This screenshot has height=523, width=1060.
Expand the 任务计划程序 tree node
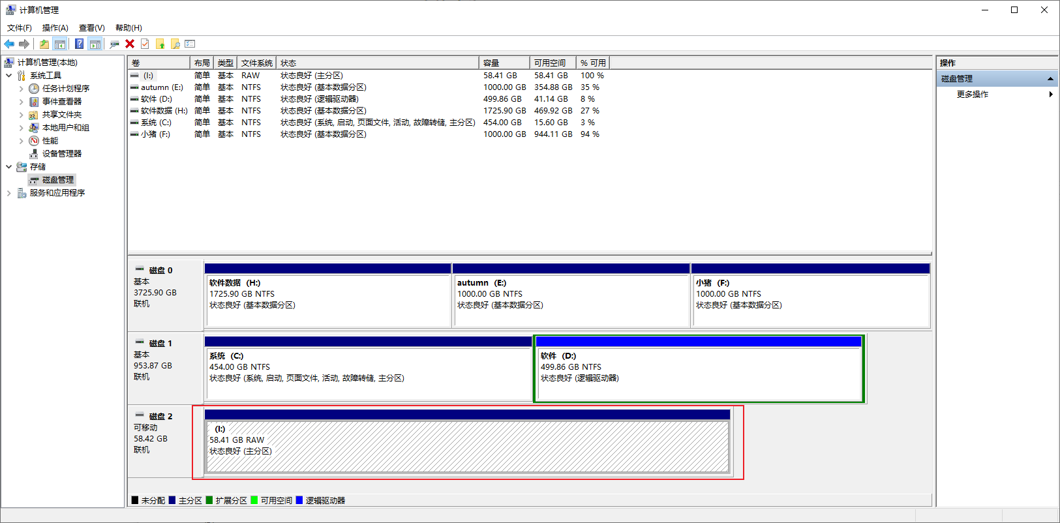coord(21,89)
